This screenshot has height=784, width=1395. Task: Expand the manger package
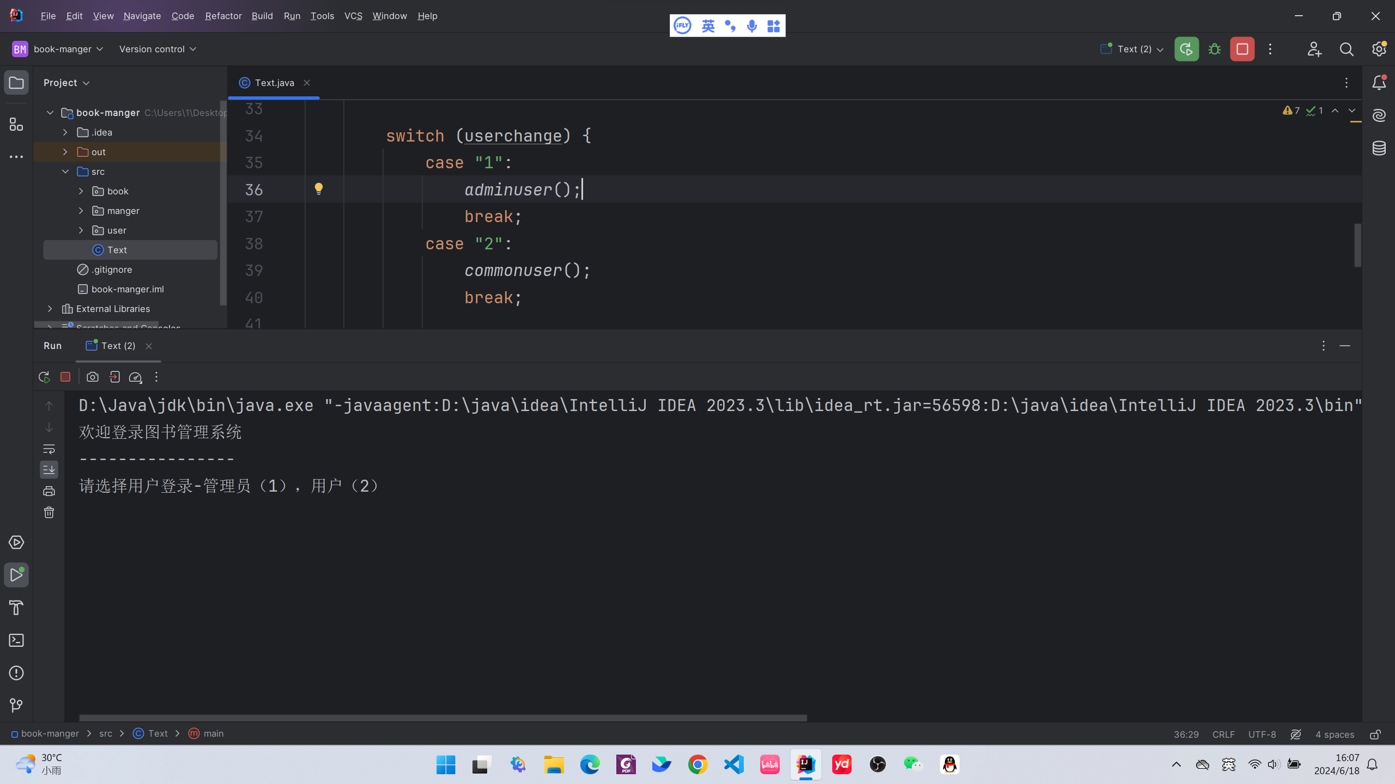pyautogui.click(x=81, y=211)
